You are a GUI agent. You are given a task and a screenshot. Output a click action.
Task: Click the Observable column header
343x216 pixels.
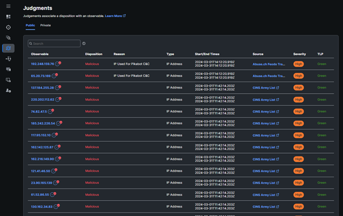coord(40,54)
